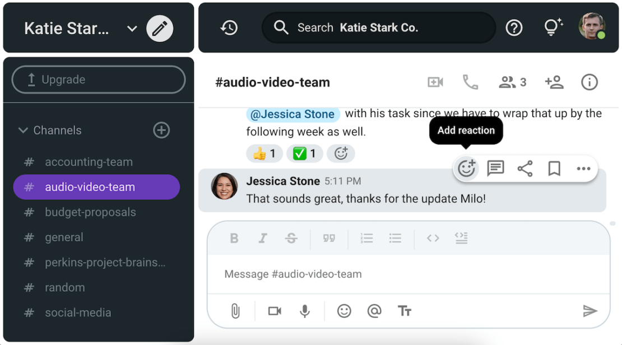Click the @Jessica Stone mention link
622x345 pixels.
[x=292, y=114]
